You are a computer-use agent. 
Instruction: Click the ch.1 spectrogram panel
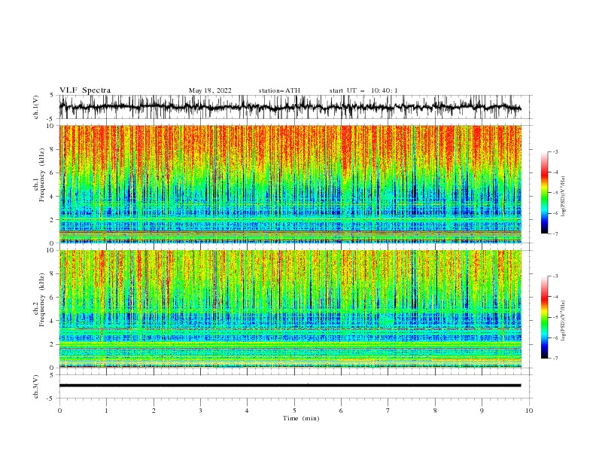(x=290, y=184)
